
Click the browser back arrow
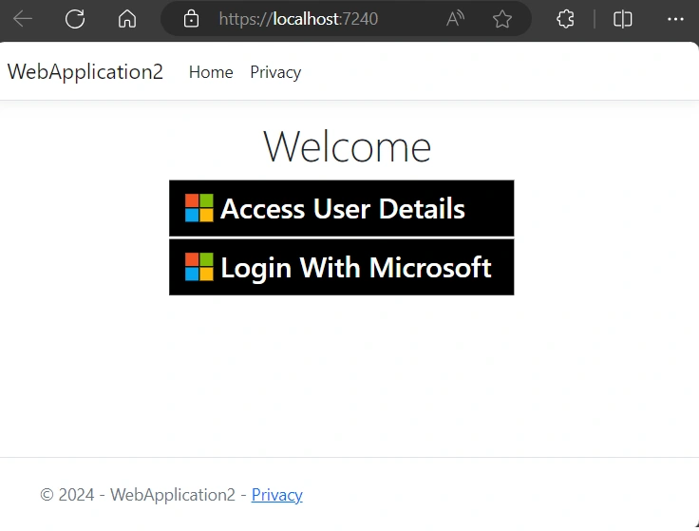[22, 19]
